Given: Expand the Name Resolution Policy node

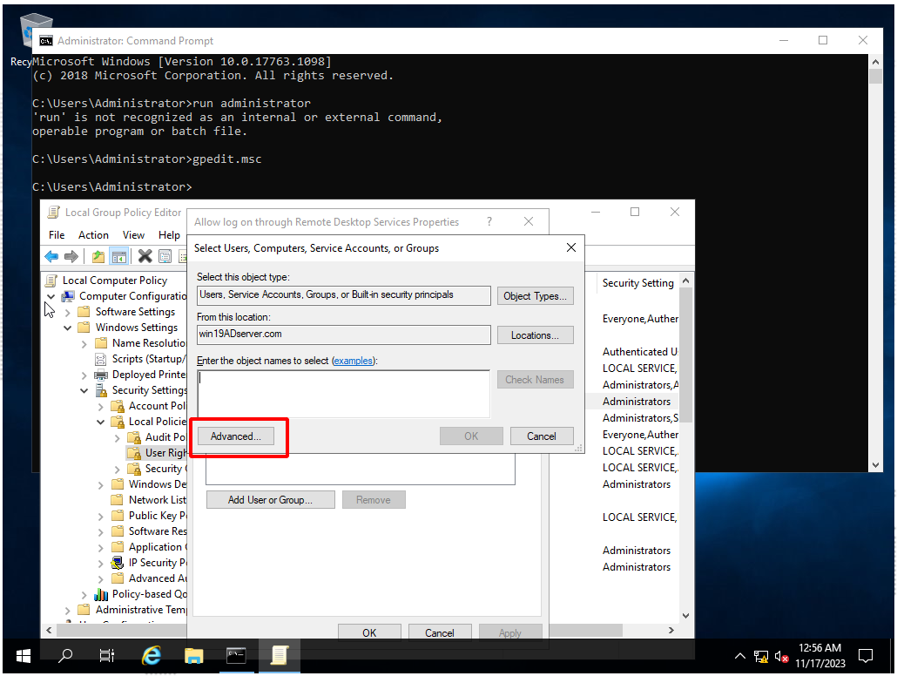Looking at the screenshot, I should tap(84, 343).
